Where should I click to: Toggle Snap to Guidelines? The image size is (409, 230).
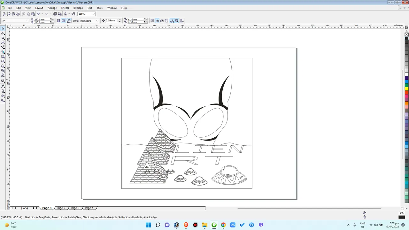157,21
